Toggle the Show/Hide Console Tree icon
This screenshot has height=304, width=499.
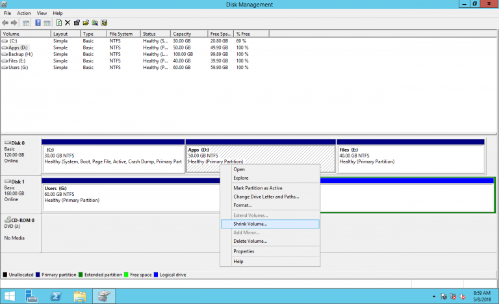click(26, 23)
